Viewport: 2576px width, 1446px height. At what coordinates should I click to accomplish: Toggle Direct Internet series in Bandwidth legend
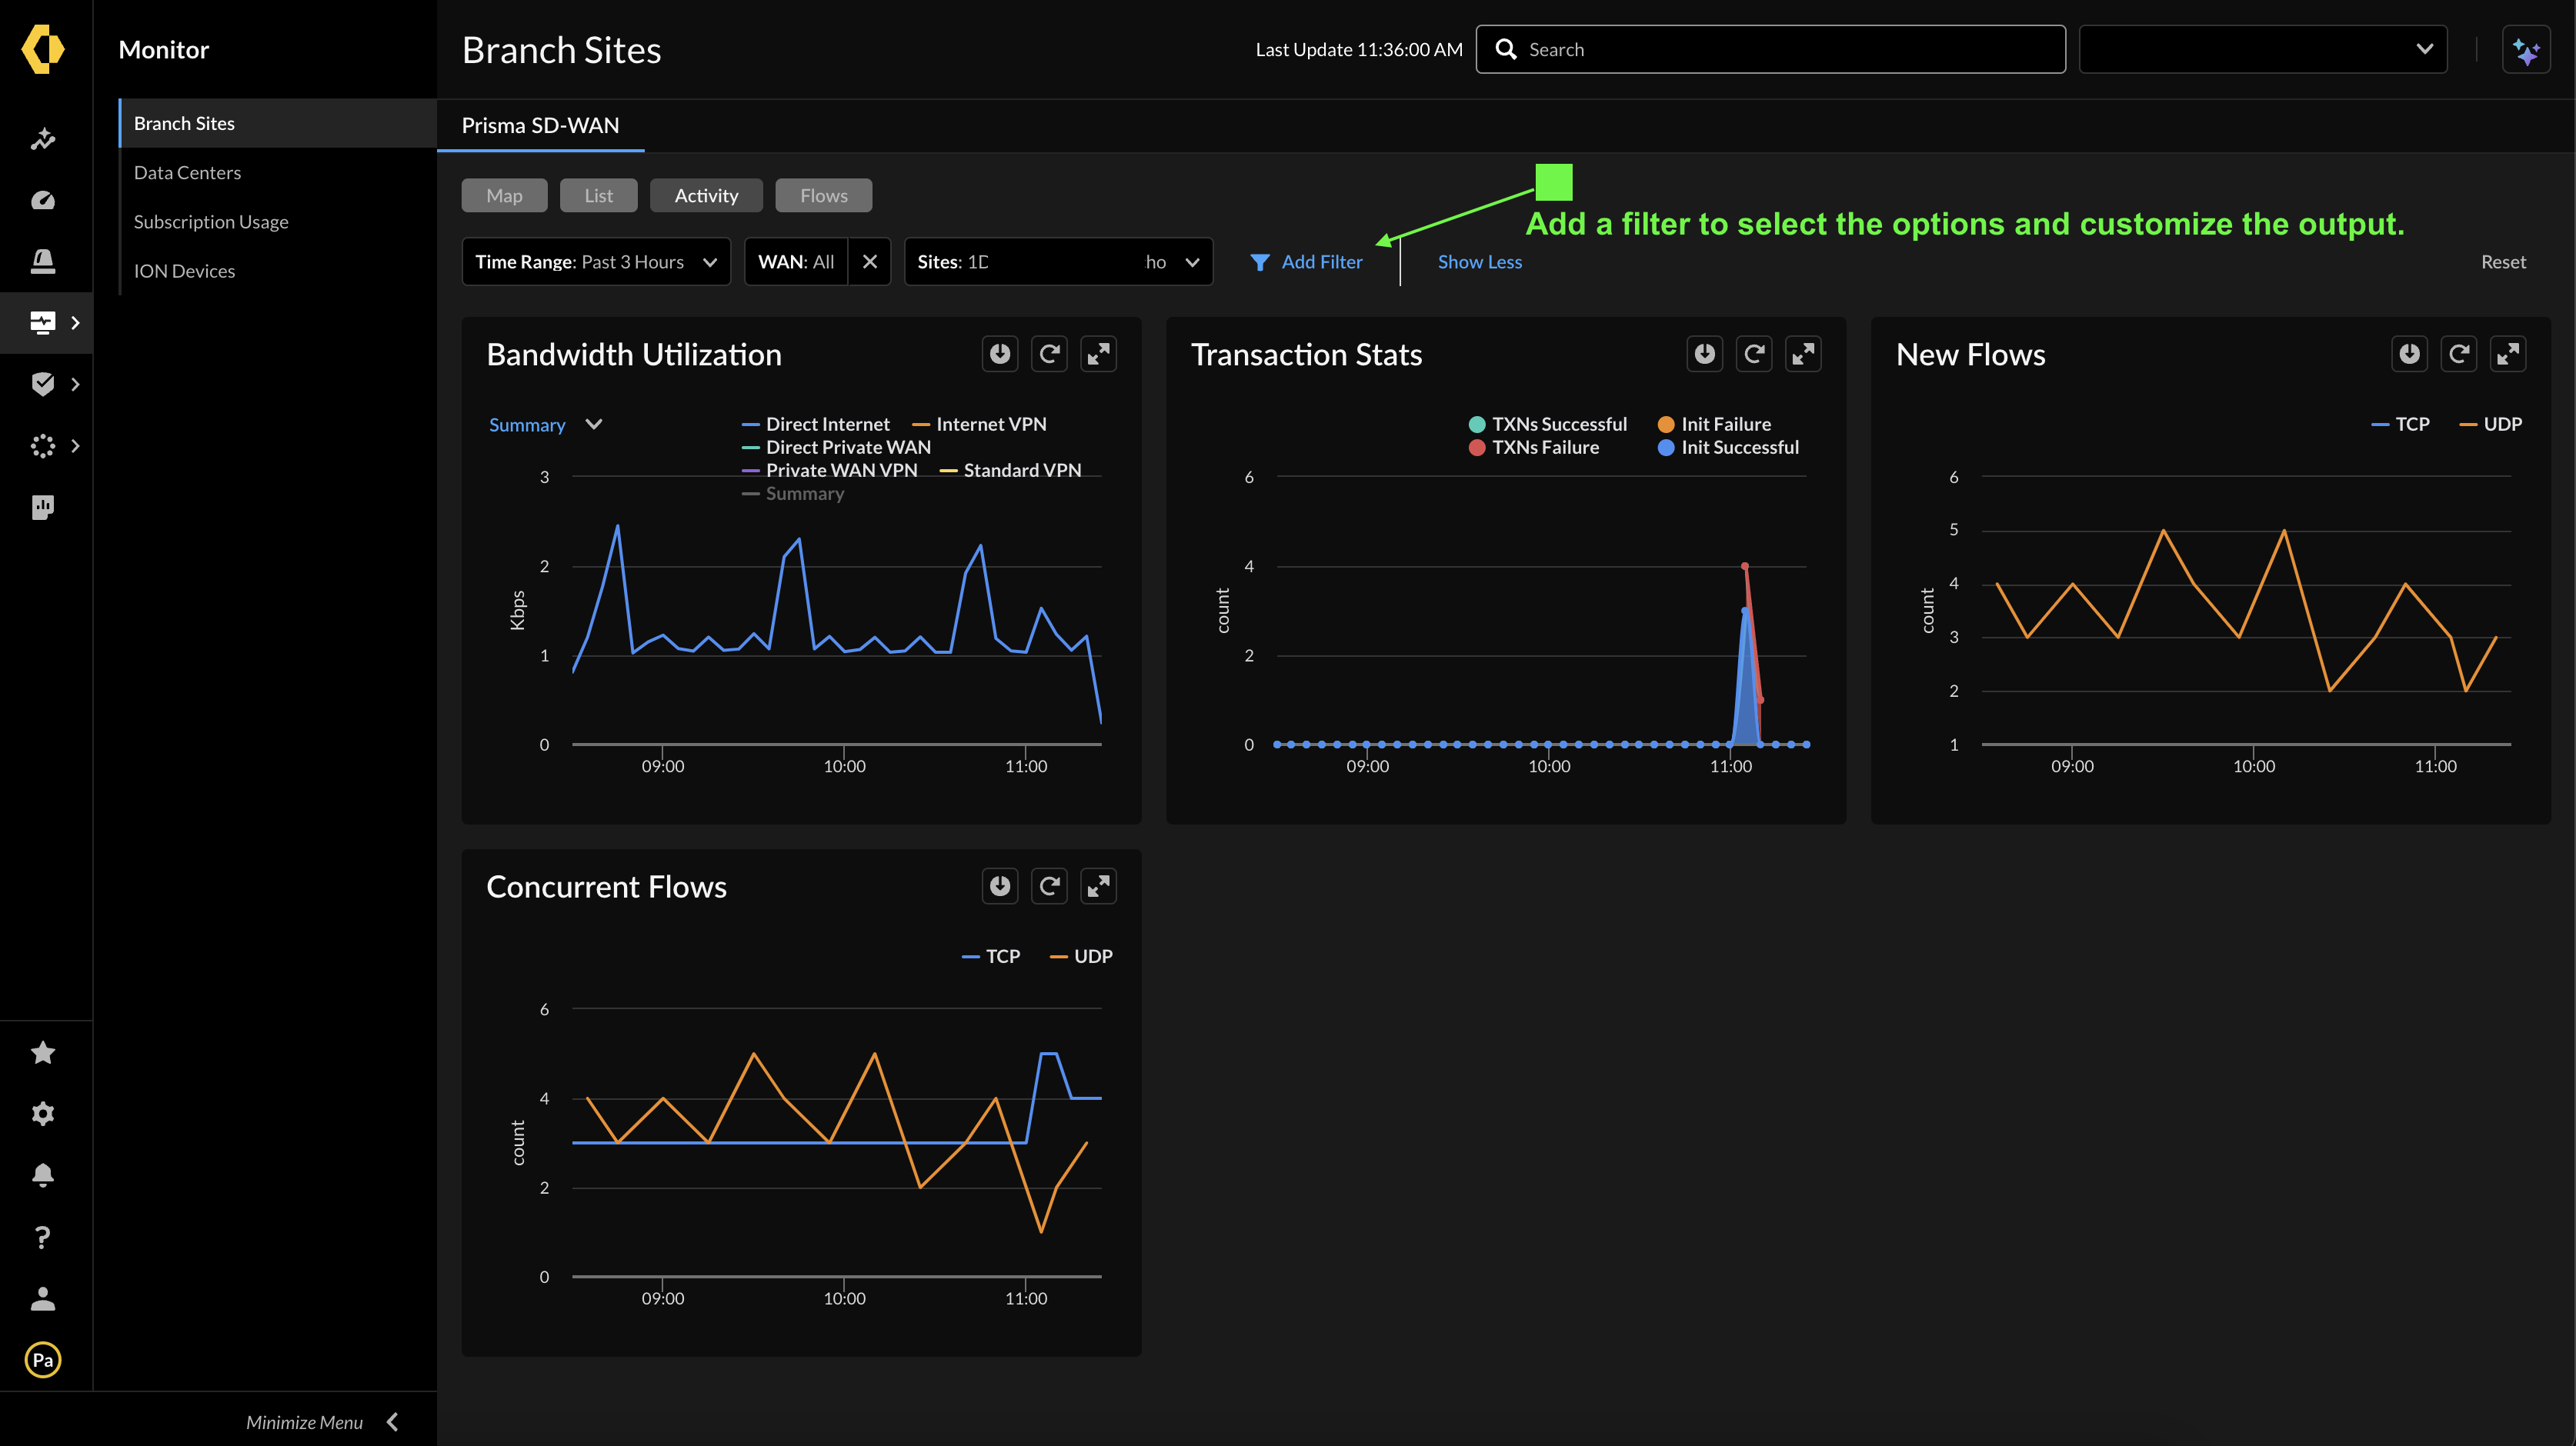point(826,424)
